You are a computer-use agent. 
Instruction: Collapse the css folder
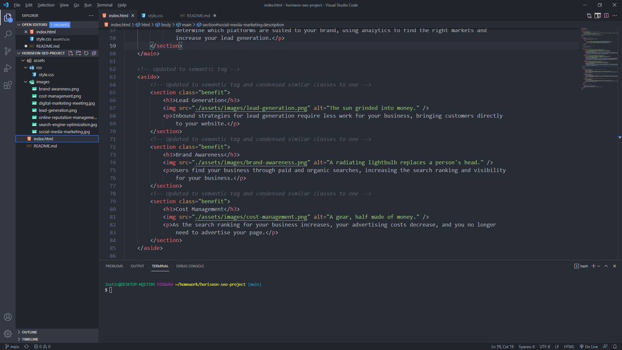click(26, 68)
